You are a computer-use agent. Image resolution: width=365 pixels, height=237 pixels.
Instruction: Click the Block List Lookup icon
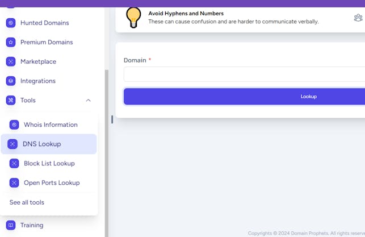14,164
